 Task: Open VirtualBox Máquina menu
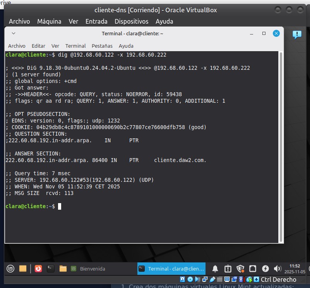(49, 21)
